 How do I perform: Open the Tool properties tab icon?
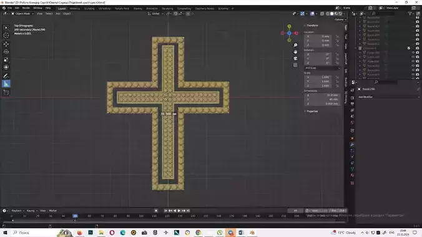coord(352,90)
